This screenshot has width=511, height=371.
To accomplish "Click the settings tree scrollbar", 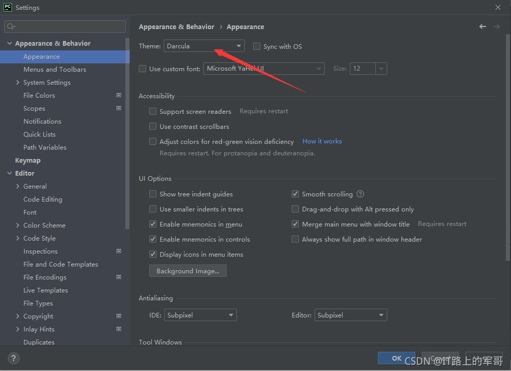I will [127, 134].
